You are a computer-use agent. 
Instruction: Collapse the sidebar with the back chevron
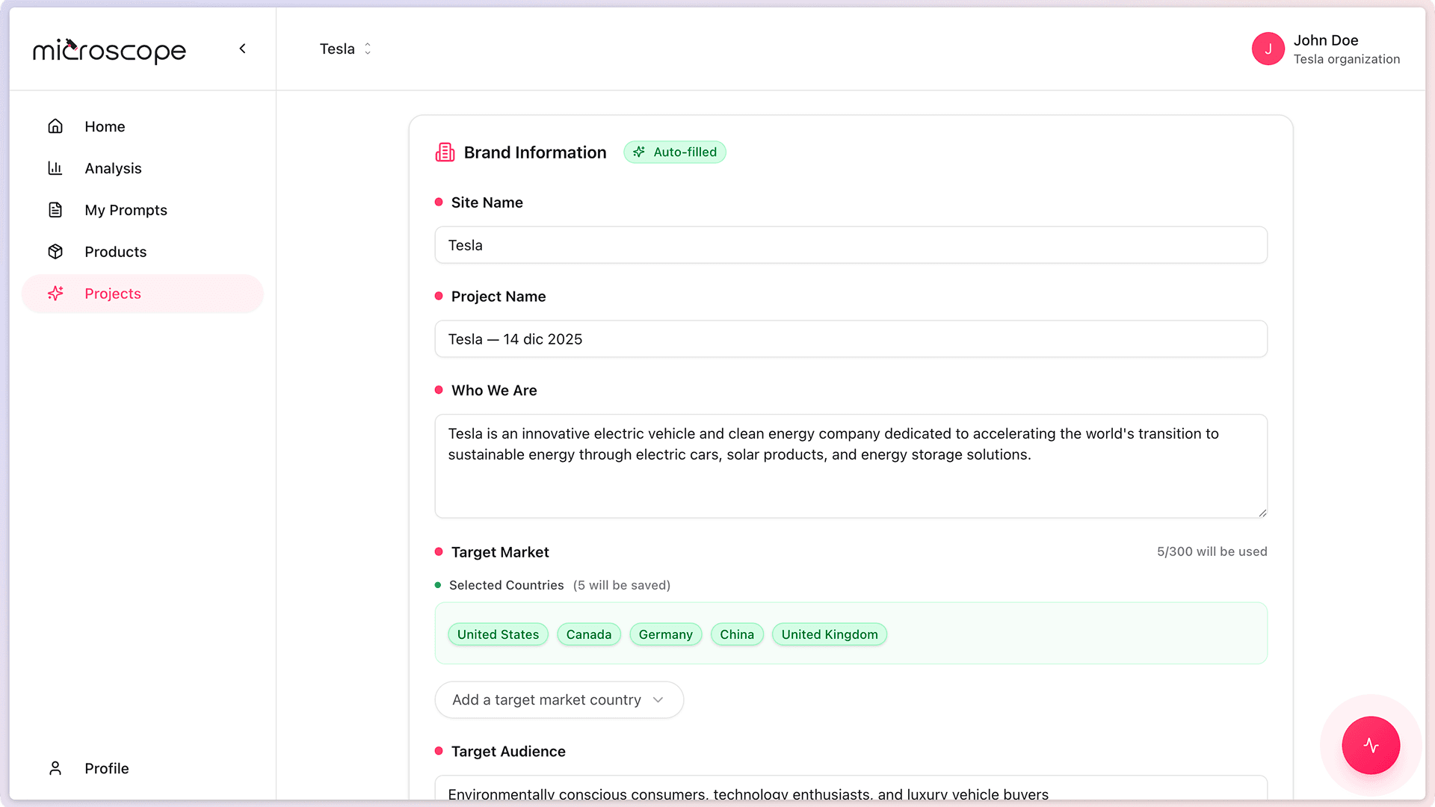point(242,48)
